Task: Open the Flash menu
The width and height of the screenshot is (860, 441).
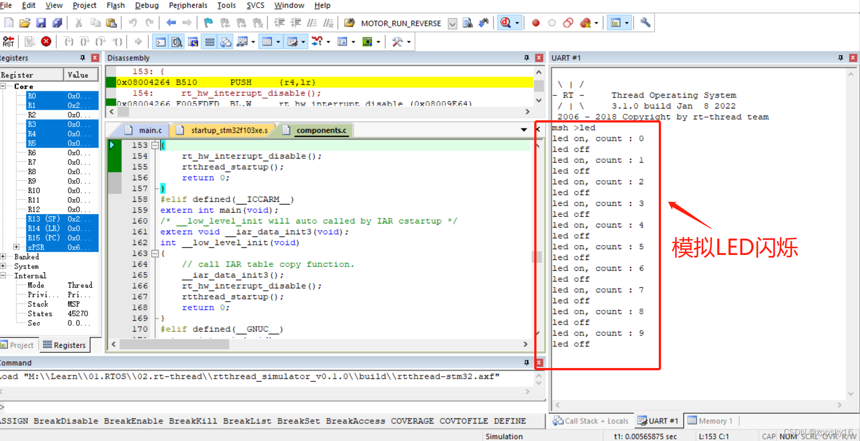Action: [x=116, y=5]
